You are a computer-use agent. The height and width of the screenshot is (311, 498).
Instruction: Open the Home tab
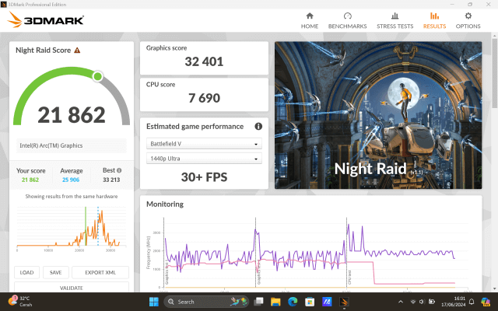[310, 21]
